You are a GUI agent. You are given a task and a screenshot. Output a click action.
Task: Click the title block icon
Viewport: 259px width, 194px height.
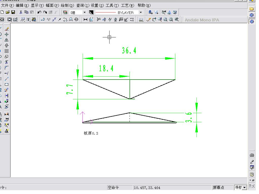pos(15,20)
